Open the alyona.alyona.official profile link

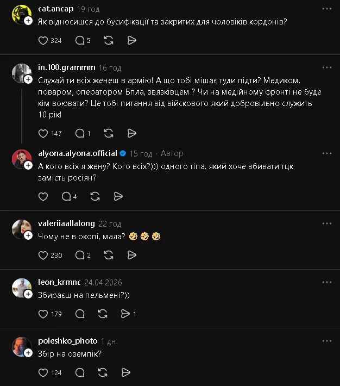point(78,153)
